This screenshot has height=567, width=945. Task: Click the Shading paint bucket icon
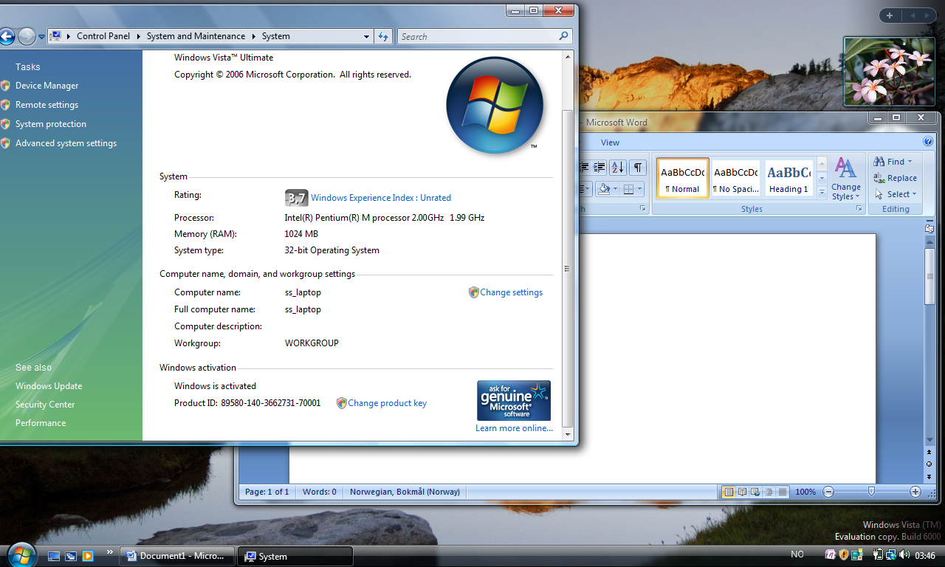(x=604, y=189)
